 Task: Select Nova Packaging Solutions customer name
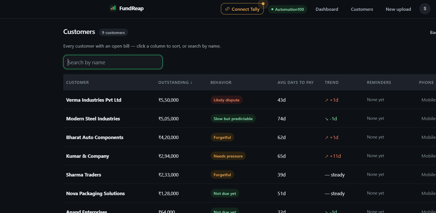point(95,193)
